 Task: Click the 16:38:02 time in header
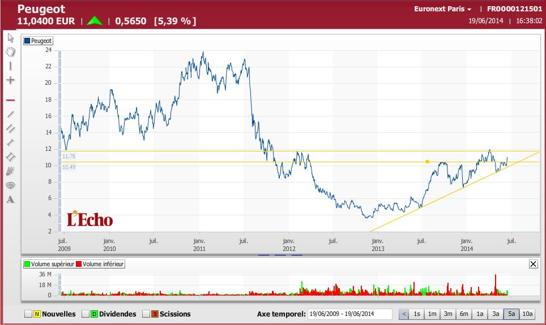tap(529, 21)
